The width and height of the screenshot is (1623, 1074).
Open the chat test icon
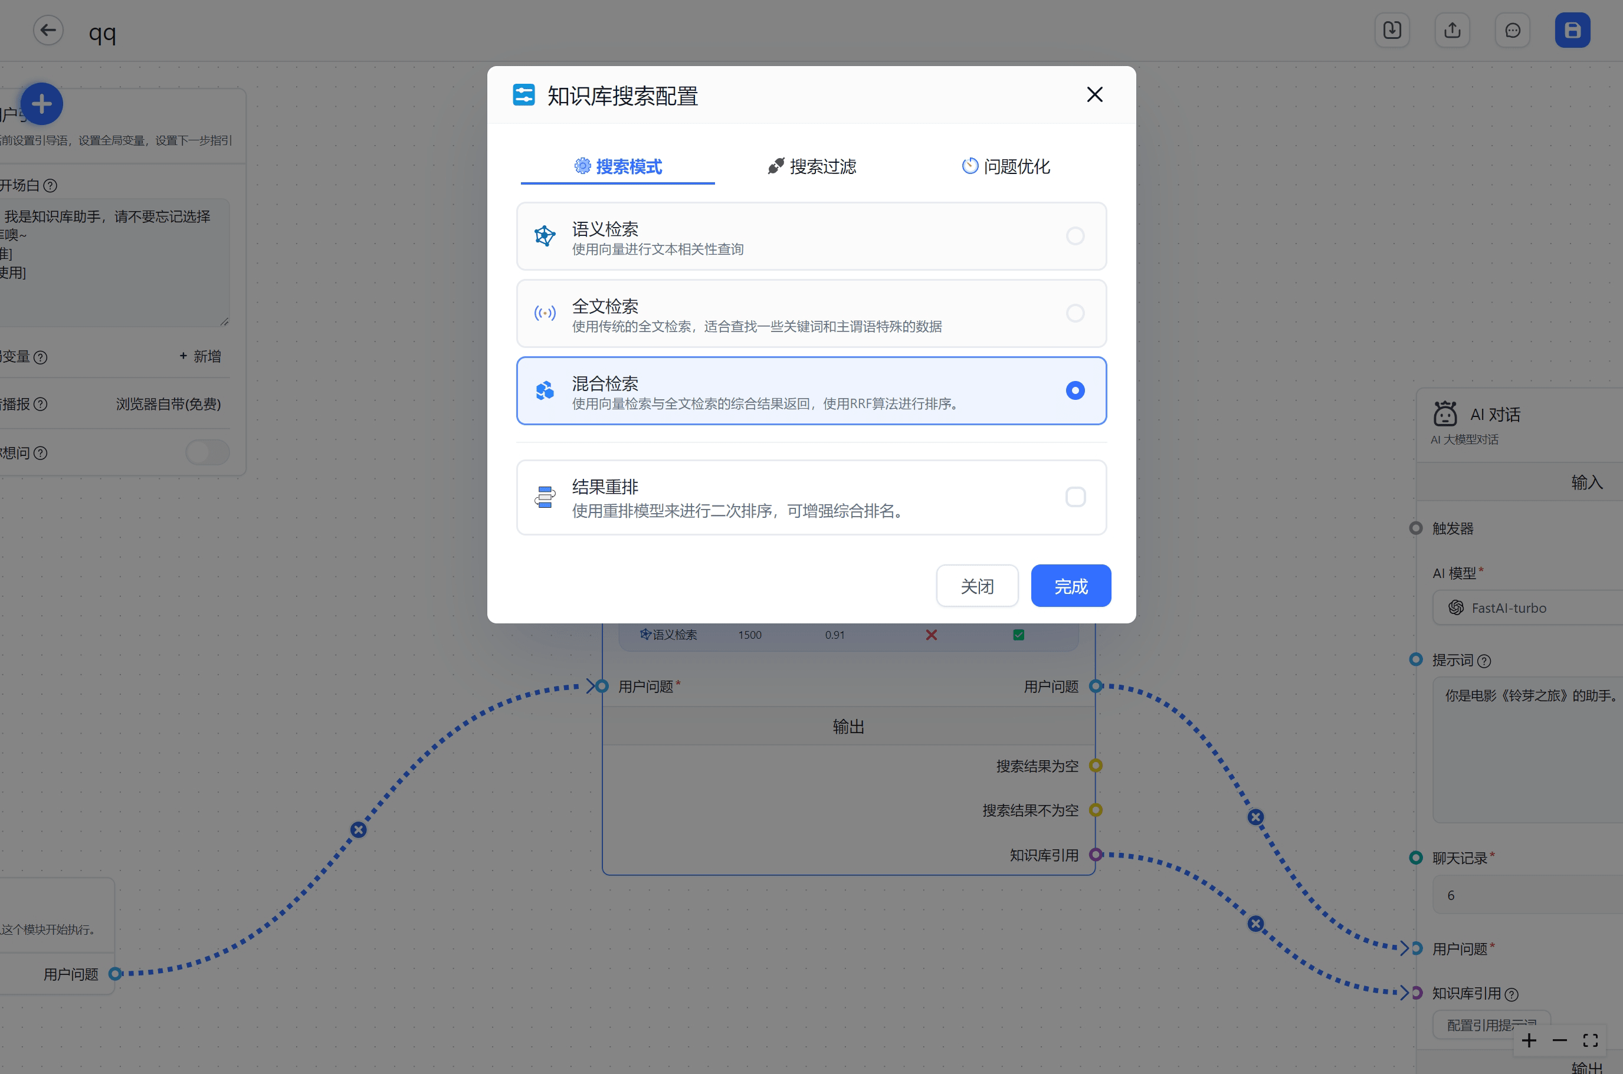tap(1513, 31)
